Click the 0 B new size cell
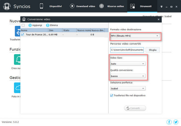The image size is (181, 126). pyautogui.click(x=92, y=34)
